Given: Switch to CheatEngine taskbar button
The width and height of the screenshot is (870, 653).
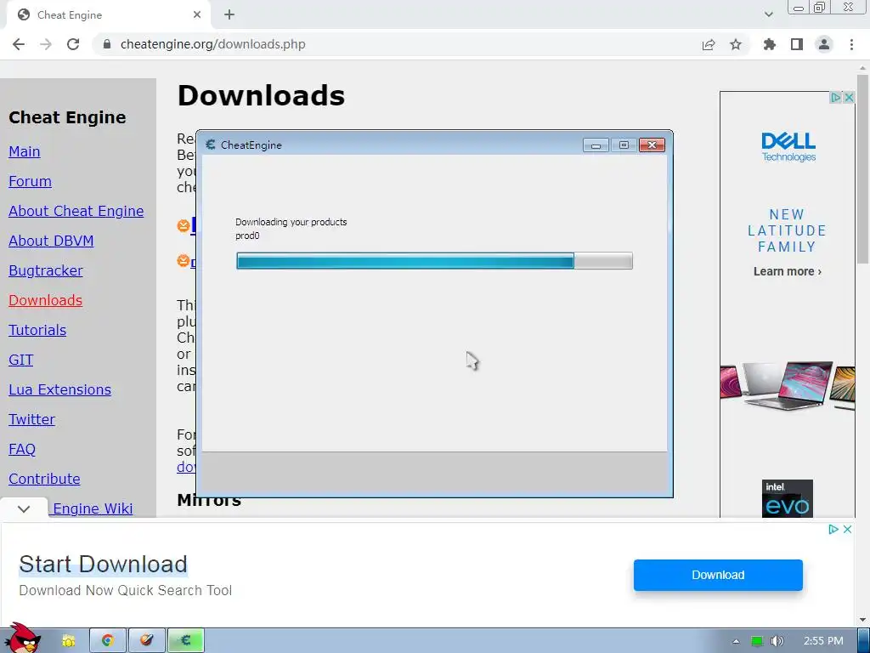Looking at the screenshot, I should pyautogui.click(x=186, y=641).
